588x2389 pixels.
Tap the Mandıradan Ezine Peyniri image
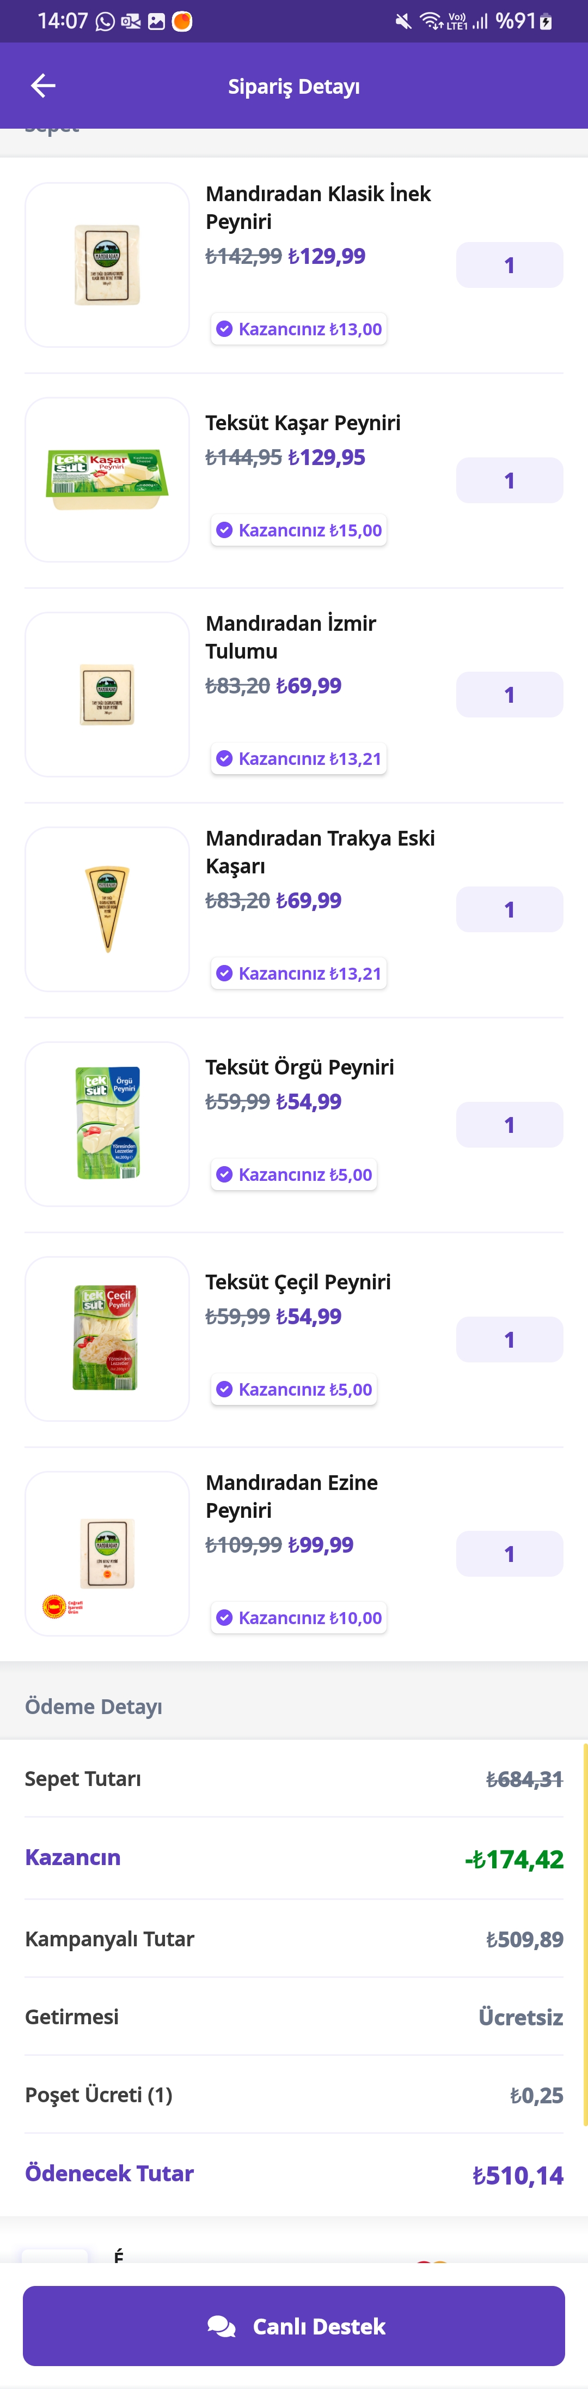point(107,1553)
